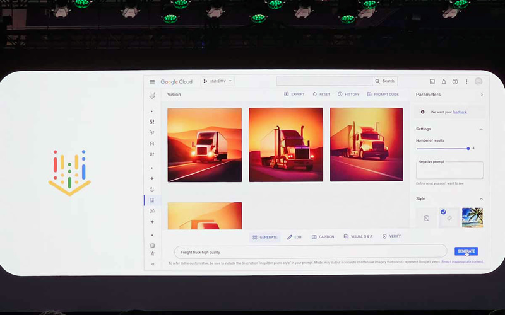This screenshot has width=505, height=315.
Task: Open the square icon near sidebar bottom
Action: tap(152, 246)
